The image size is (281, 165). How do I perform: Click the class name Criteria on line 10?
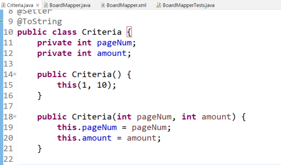coord(102,32)
